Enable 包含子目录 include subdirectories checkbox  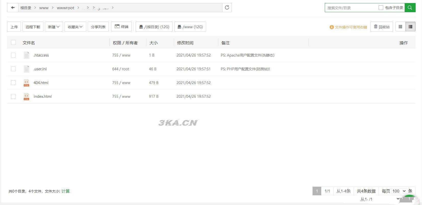381,8
